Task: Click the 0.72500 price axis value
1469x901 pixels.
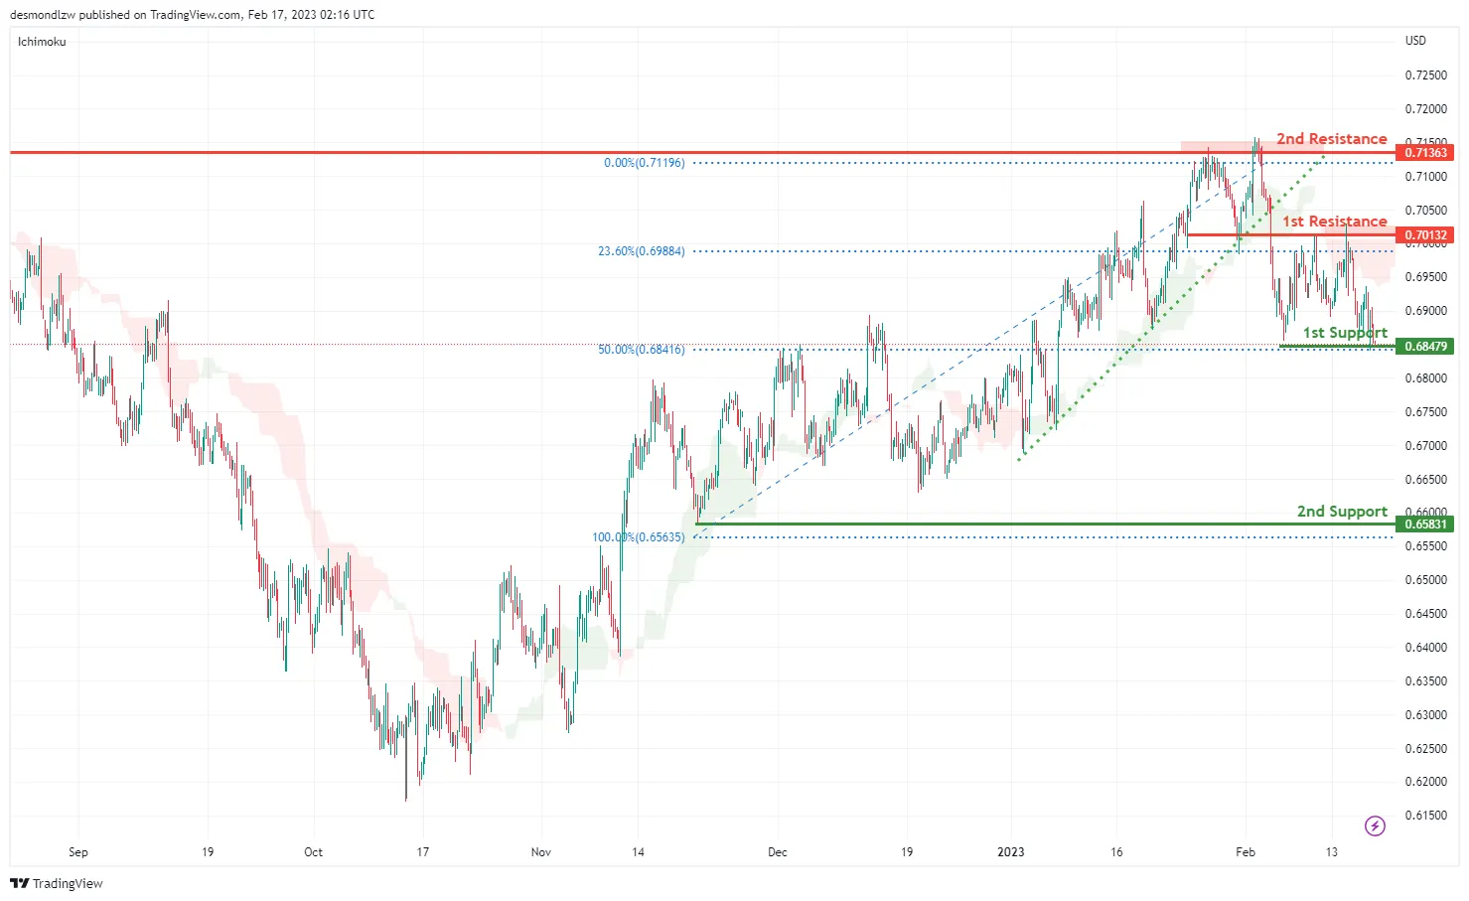Action: tap(1426, 75)
